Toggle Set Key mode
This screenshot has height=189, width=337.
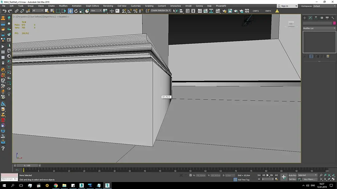click(x=292, y=179)
